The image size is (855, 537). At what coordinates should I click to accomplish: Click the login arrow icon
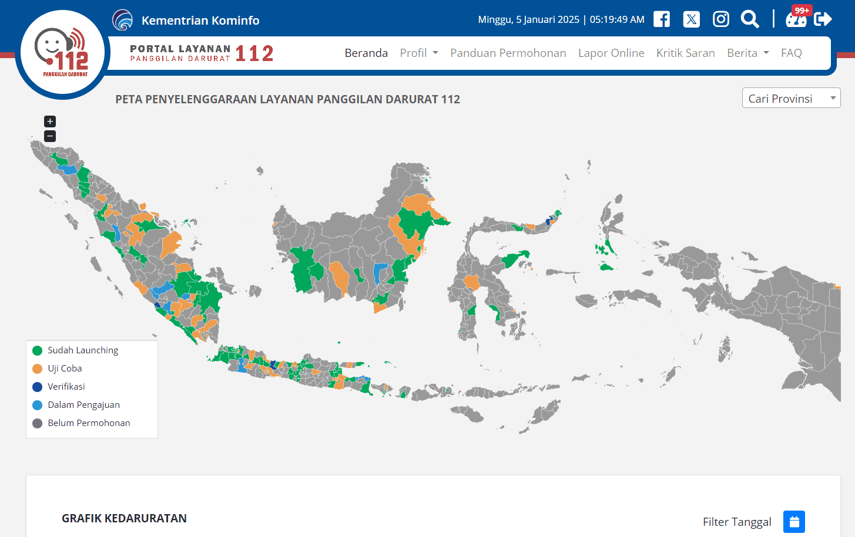(823, 19)
